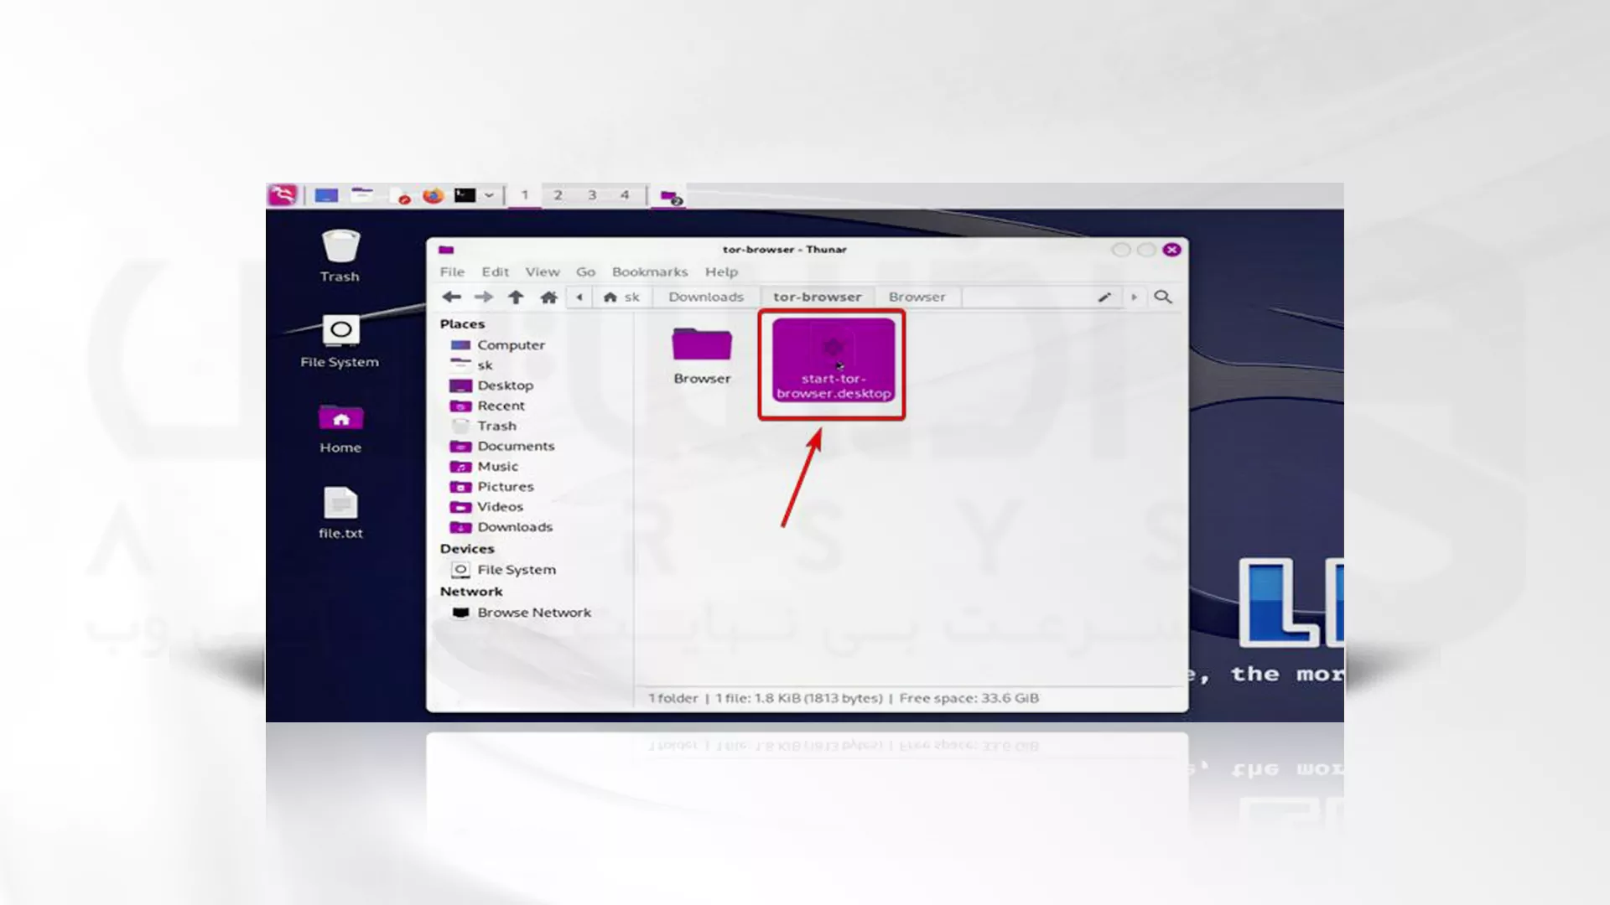Select Documents in Places sidebar
The image size is (1610, 905).
tap(502, 446)
